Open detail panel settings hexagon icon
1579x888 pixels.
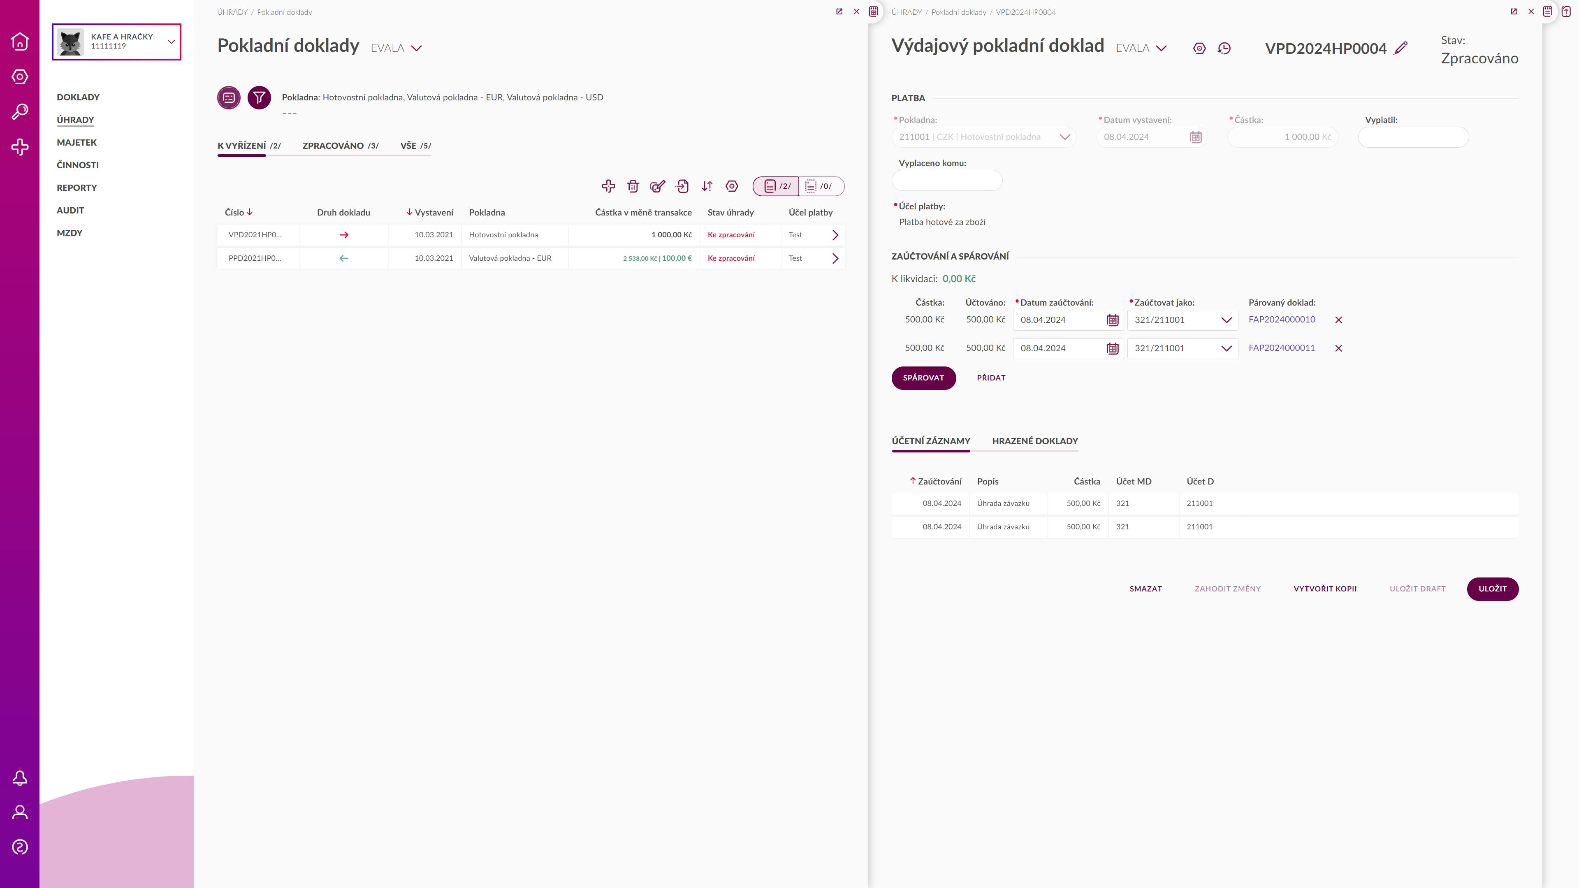point(1200,49)
